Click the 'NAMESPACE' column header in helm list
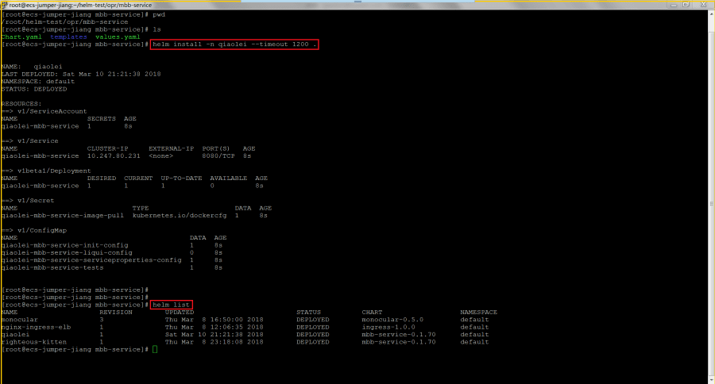 pyautogui.click(x=478, y=312)
